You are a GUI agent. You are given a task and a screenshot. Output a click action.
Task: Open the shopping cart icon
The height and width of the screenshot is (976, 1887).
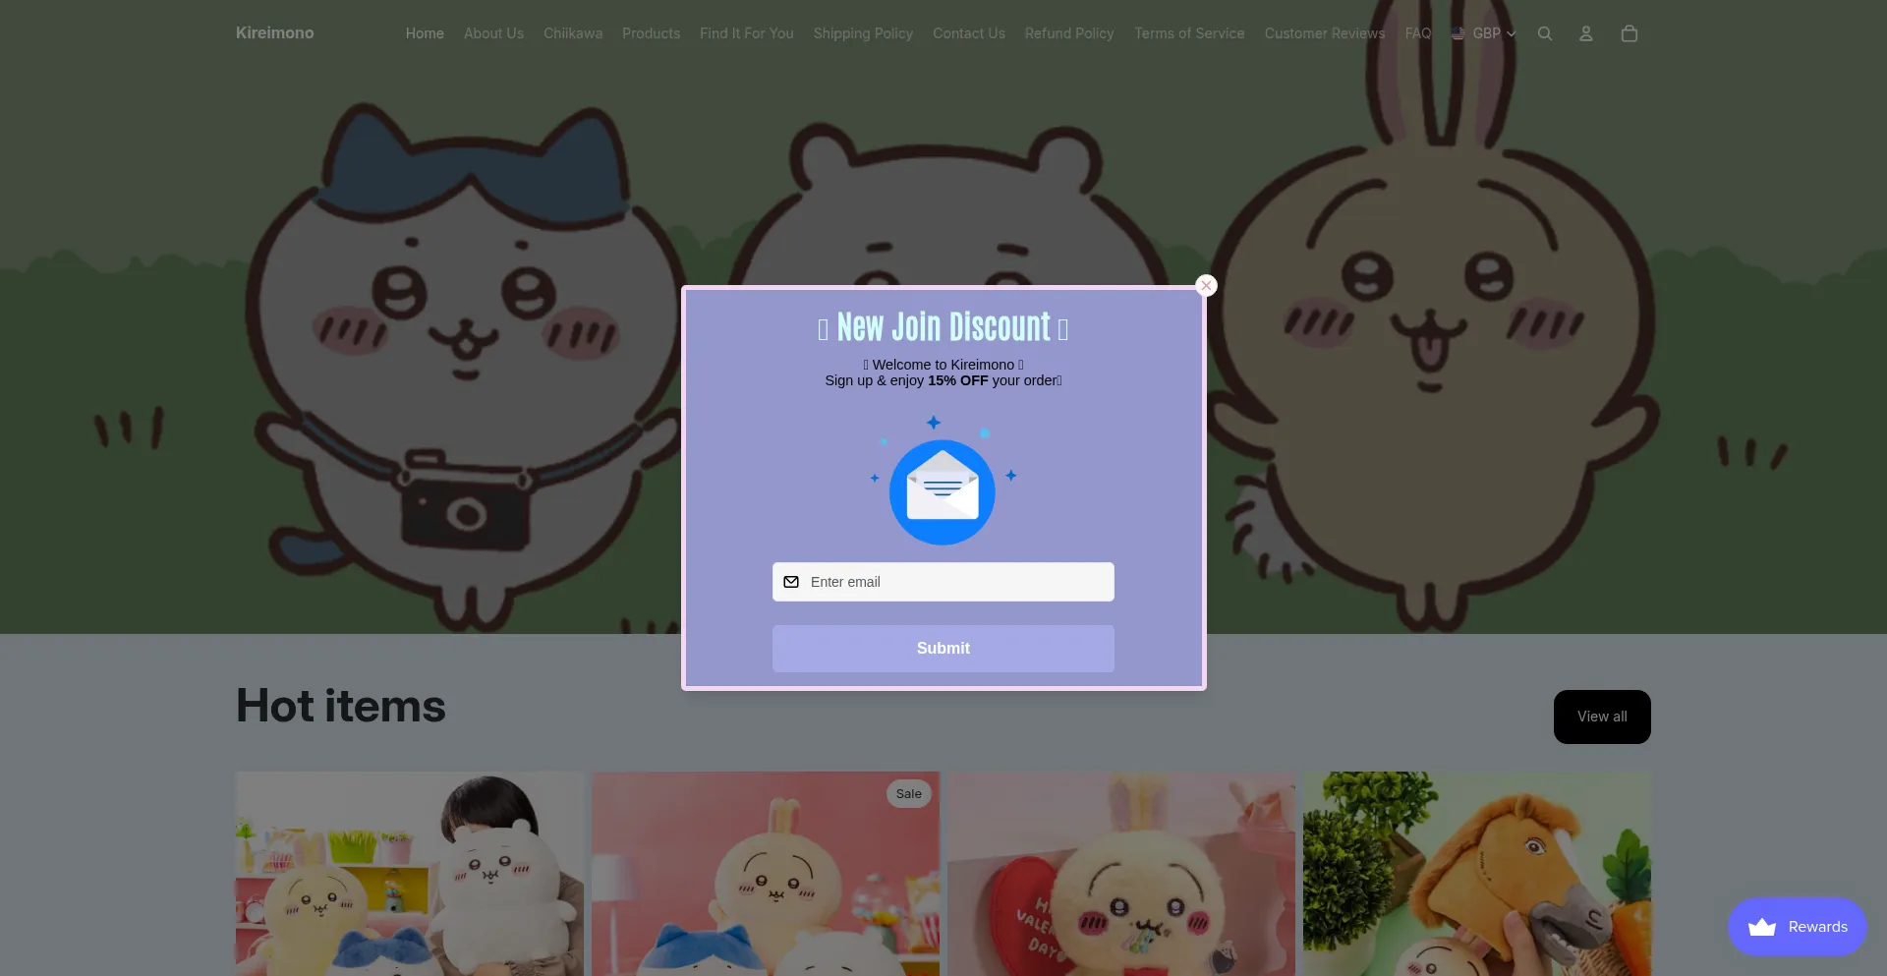(x=1629, y=33)
